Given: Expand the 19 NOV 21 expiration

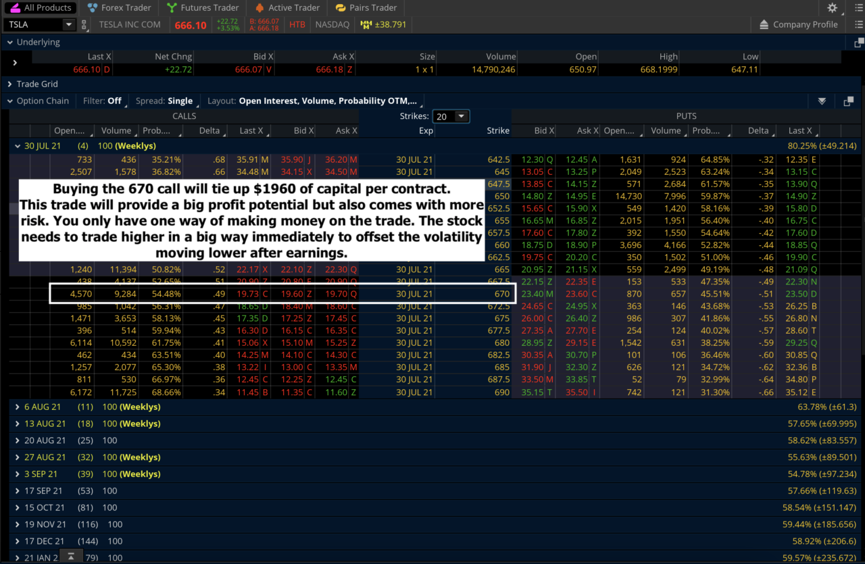Looking at the screenshot, I should click(x=17, y=524).
